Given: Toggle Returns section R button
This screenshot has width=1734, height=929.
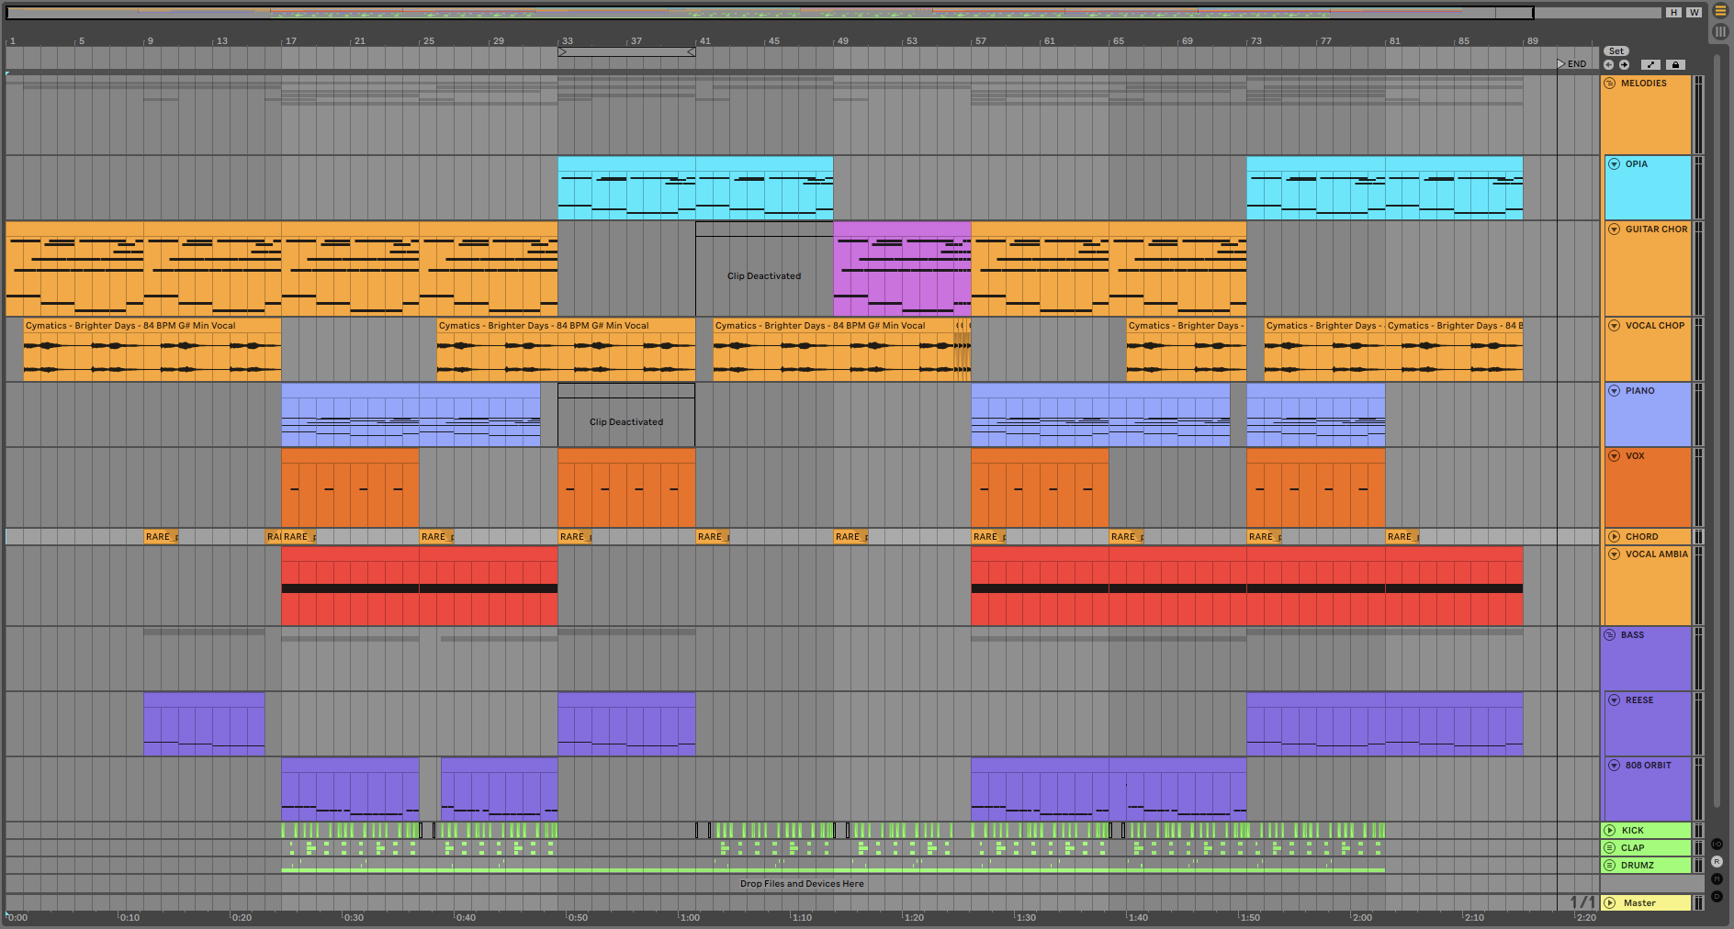Looking at the screenshot, I should (x=1717, y=861).
